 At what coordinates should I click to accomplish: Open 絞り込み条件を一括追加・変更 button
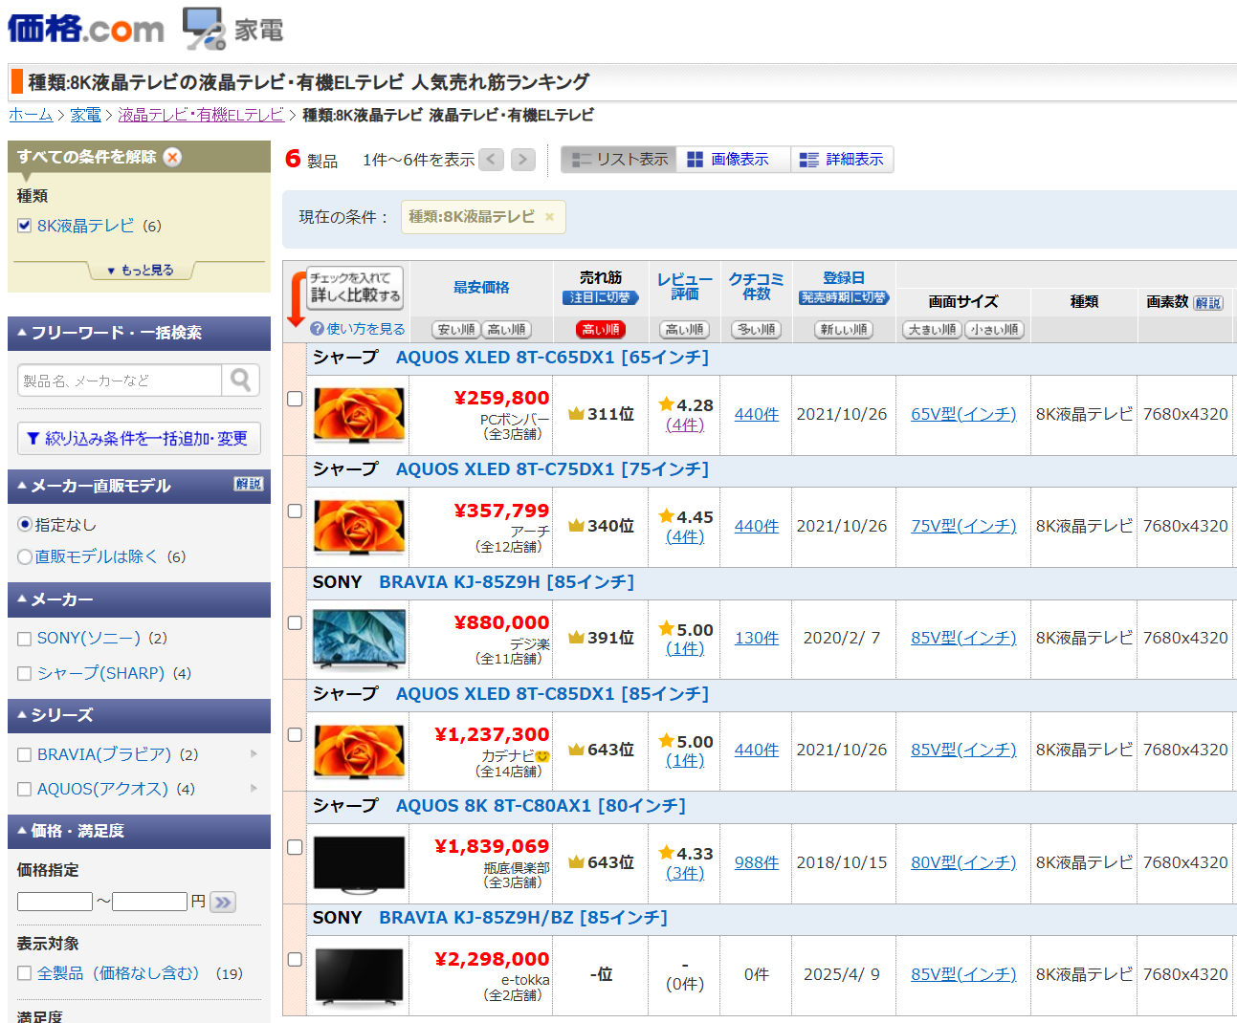139,438
